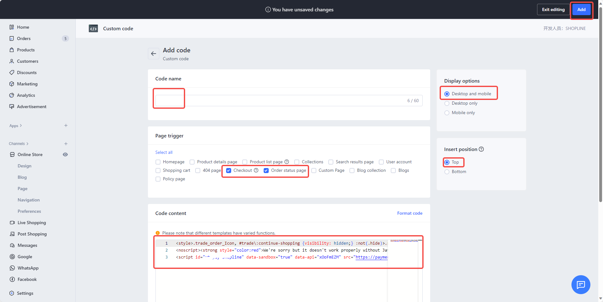
Task: Click the Marketing icon
Action: [12, 84]
